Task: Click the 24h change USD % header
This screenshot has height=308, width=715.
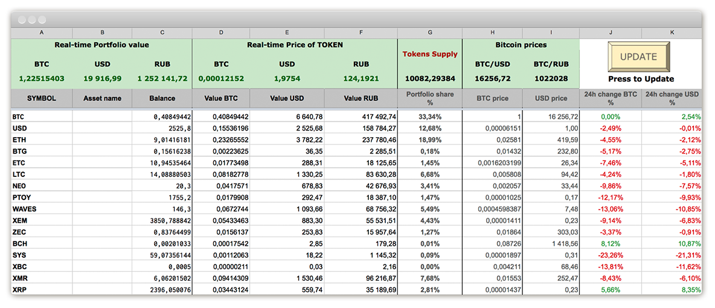Action: point(672,98)
